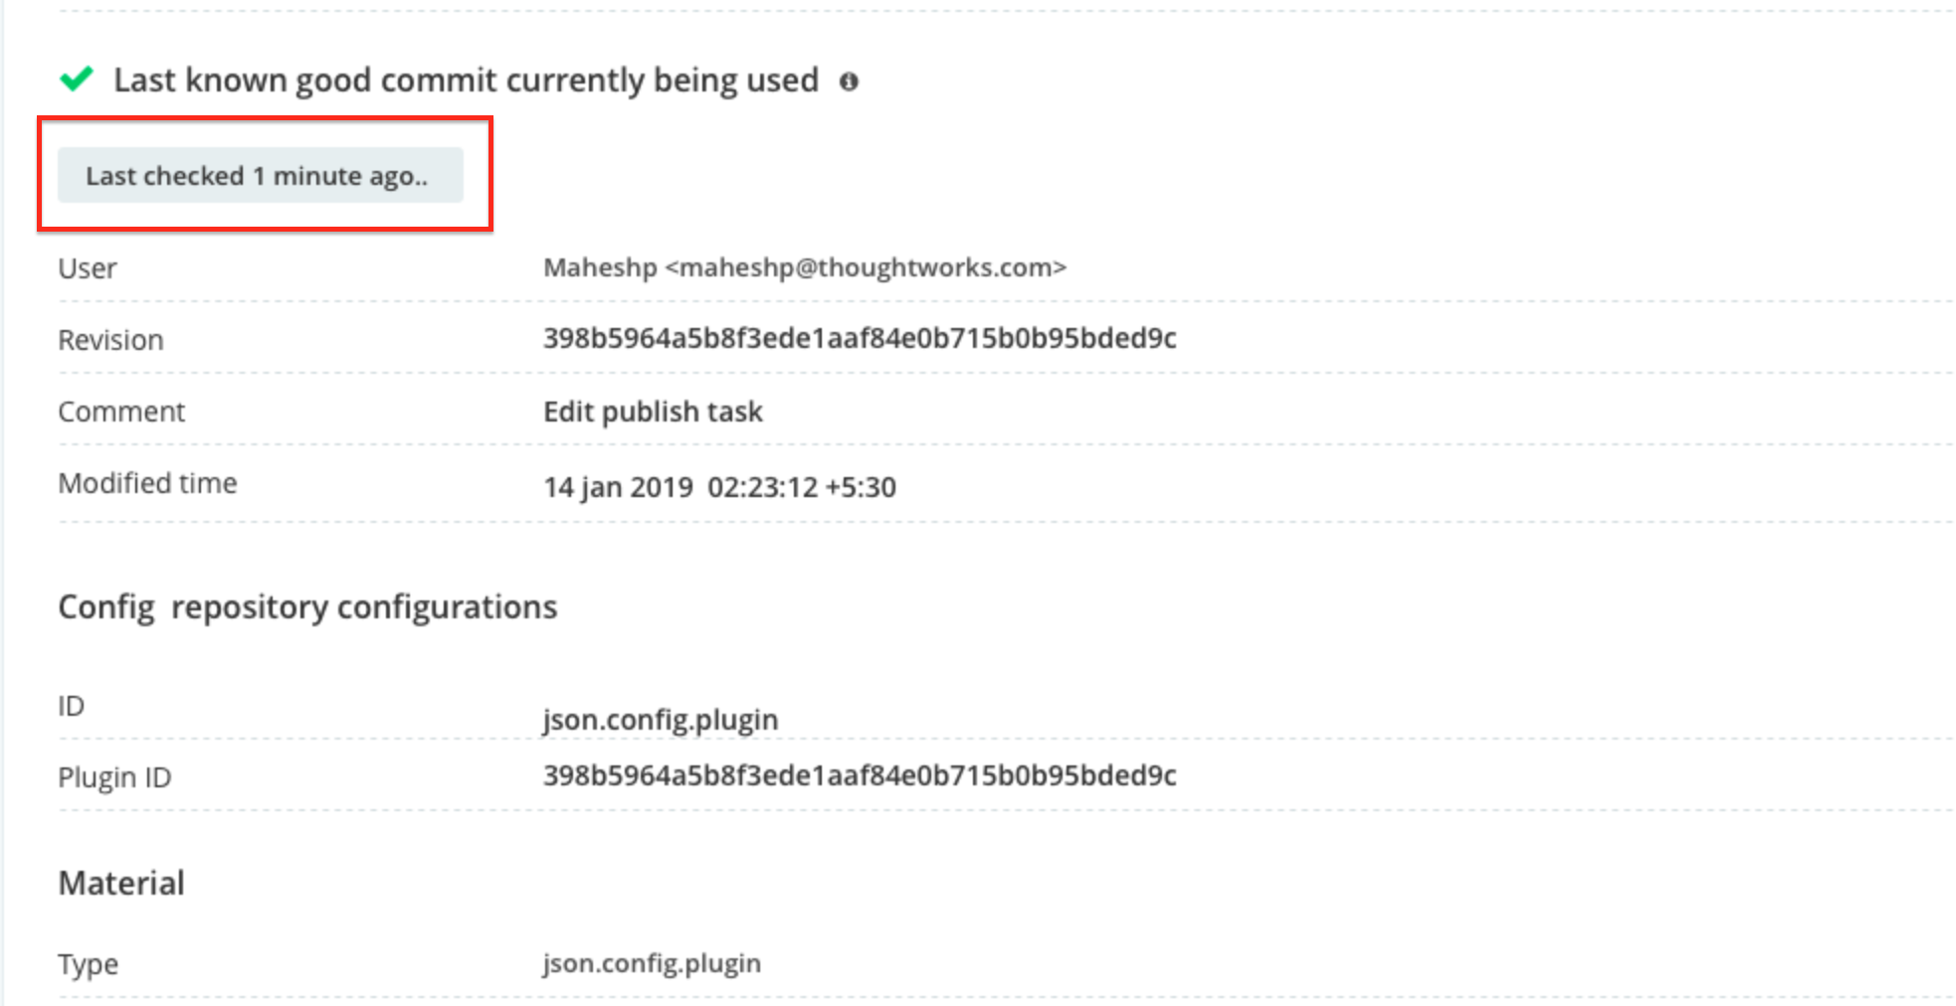Select the Maheshp user email value
Image resolution: width=1956 pixels, height=1006 pixels.
(806, 266)
